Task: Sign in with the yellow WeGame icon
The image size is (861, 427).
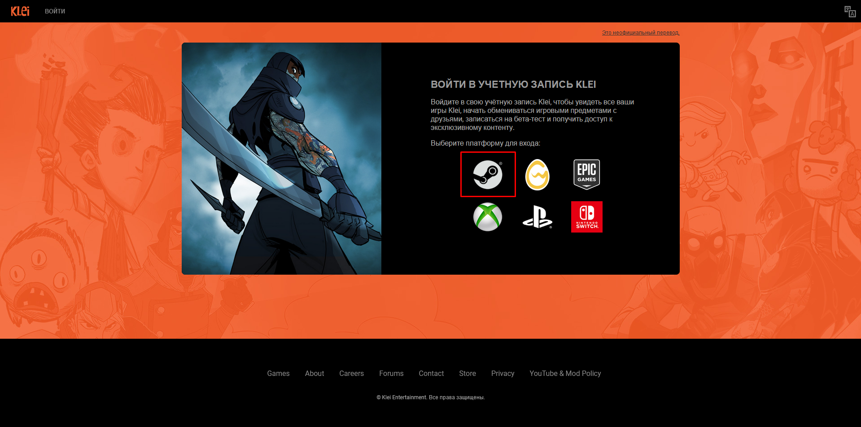Action: (x=538, y=175)
